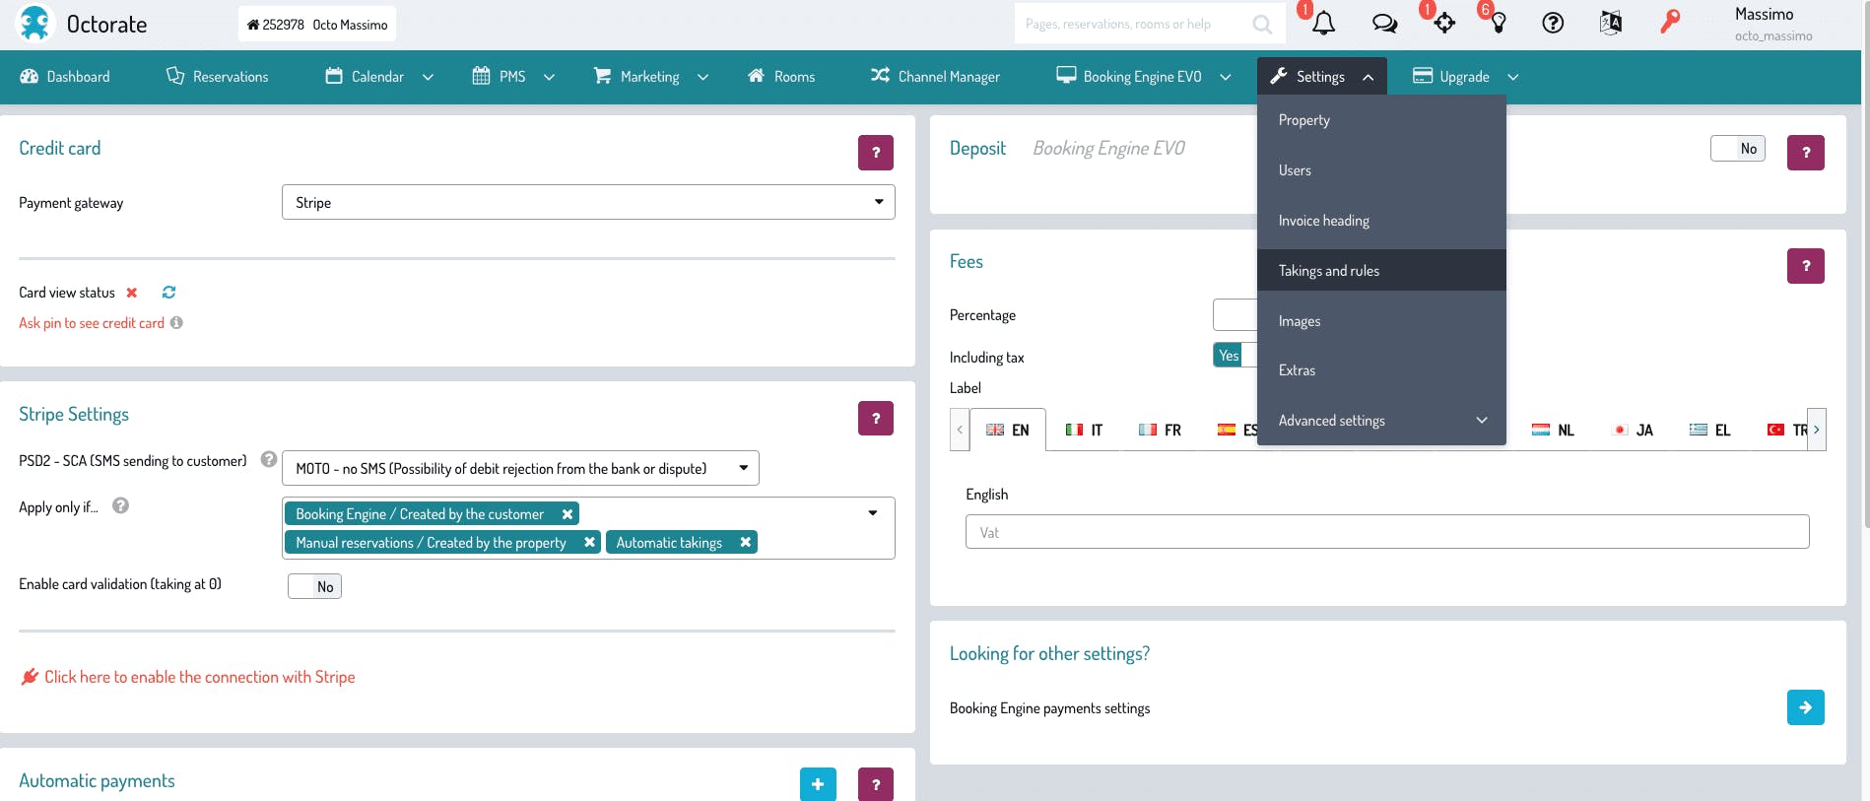Viewport: 1870px width, 801px height.
Task: Toggle the Including tax switch
Action: point(1236,356)
